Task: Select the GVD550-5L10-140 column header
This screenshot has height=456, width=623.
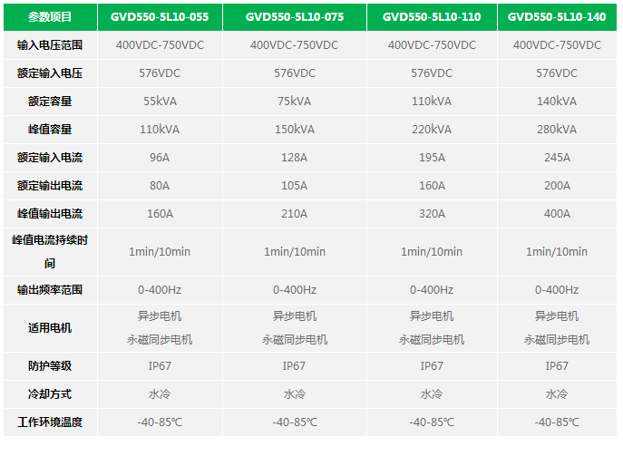Action: [x=557, y=17]
